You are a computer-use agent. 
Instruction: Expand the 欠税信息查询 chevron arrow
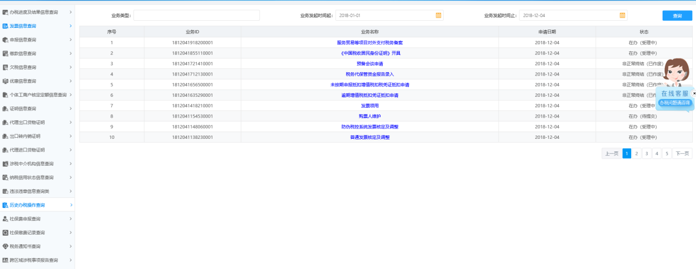[71, 67]
